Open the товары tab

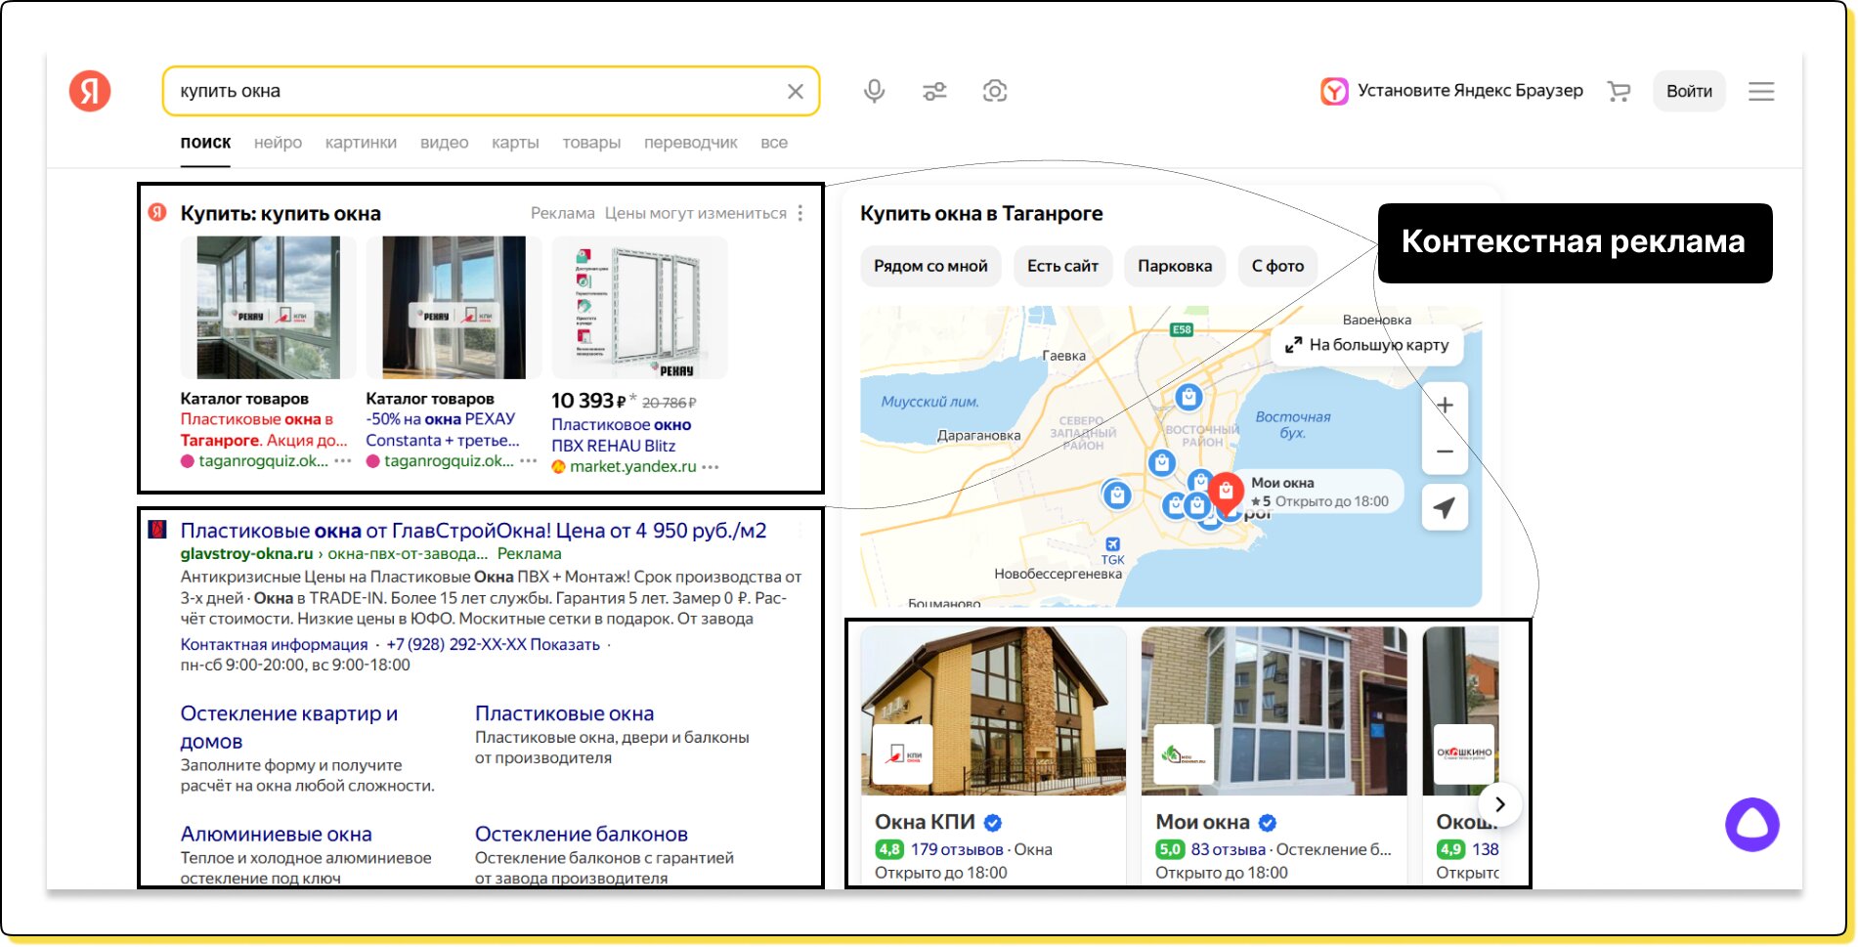[x=591, y=143]
